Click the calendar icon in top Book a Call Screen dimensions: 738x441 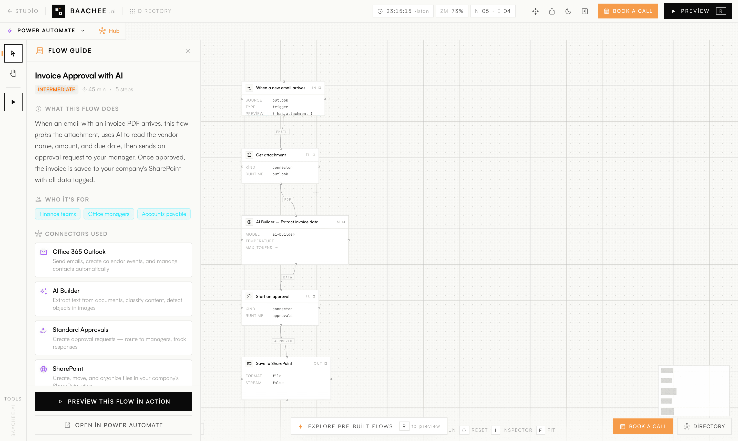click(607, 11)
